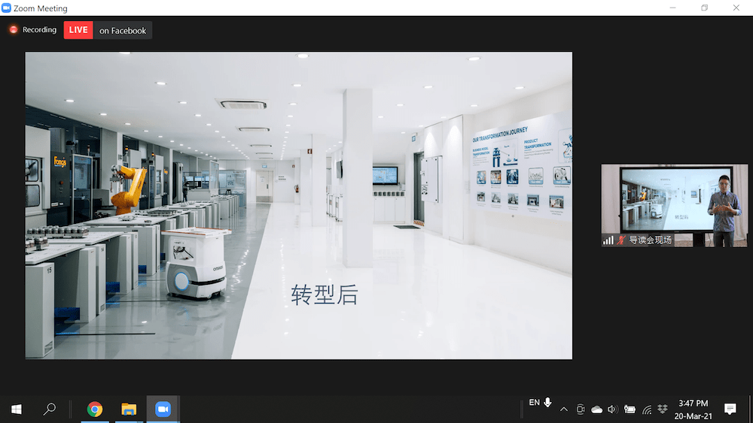Click the 'on Facebook' live stream label
The image size is (753, 423).
(x=123, y=31)
